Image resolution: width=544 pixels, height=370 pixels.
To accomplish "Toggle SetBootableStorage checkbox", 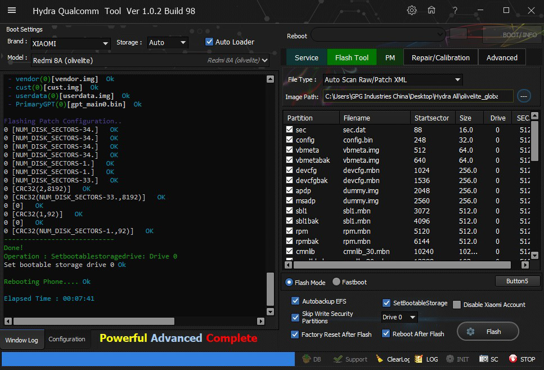I will click(x=386, y=303).
